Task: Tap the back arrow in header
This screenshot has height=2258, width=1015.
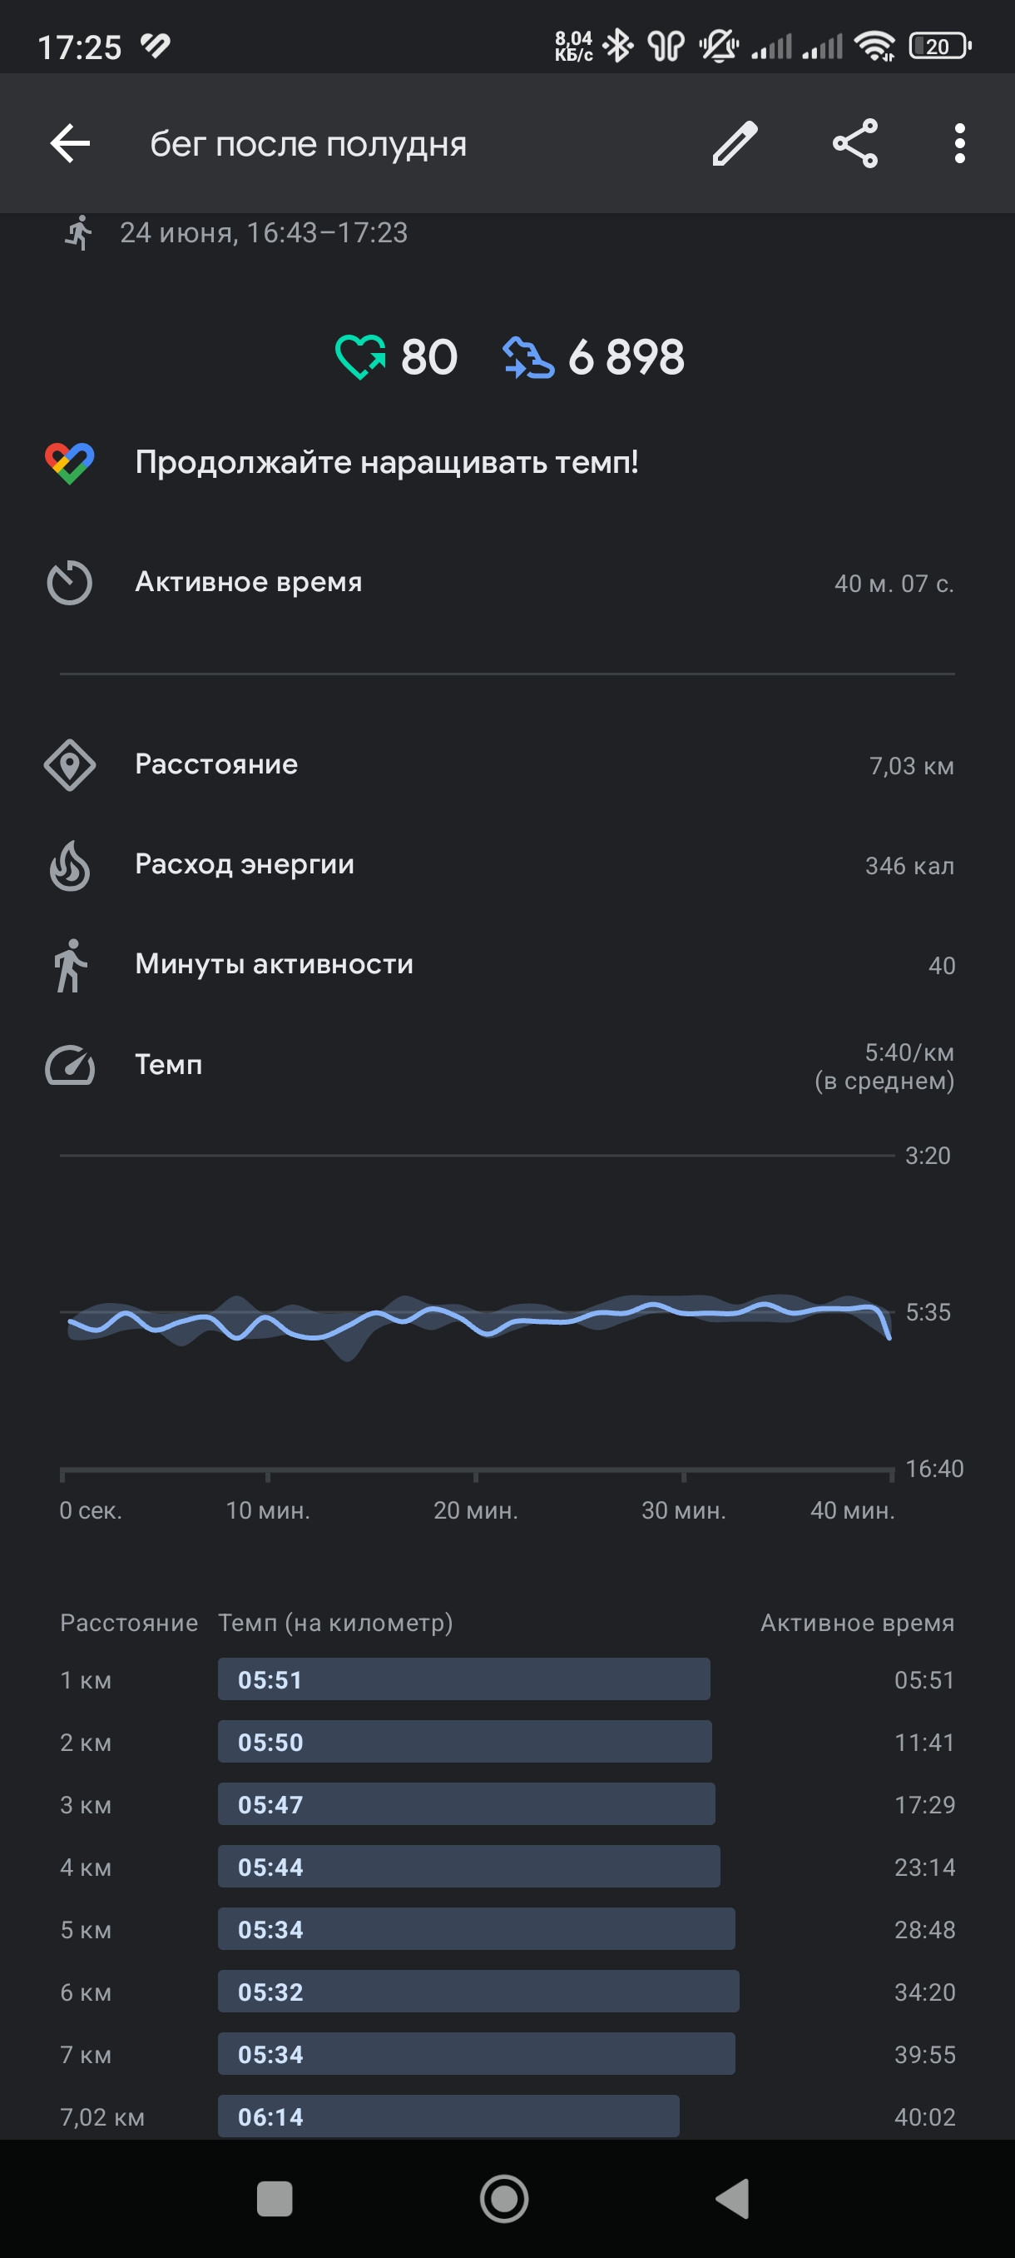Action: (x=70, y=144)
